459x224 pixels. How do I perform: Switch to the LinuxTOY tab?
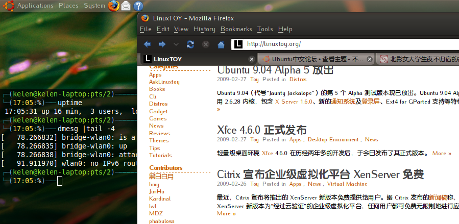point(199,59)
